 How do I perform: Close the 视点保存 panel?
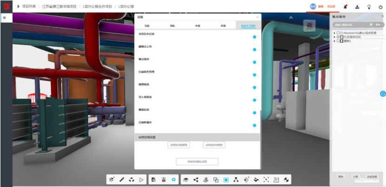[x=383, y=16]
